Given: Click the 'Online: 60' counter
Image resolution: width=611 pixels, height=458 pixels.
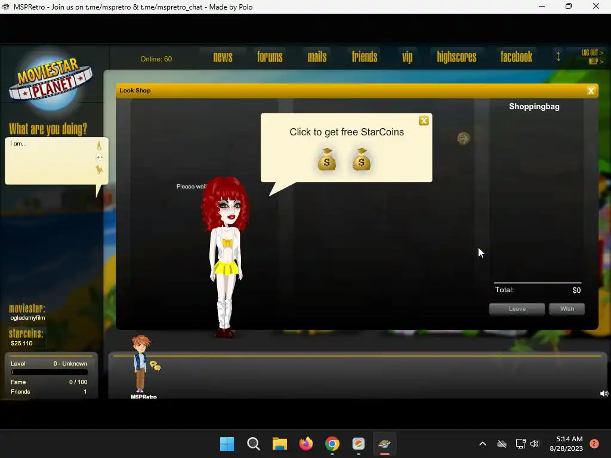Looking at the screenshot, I should 156,59.
